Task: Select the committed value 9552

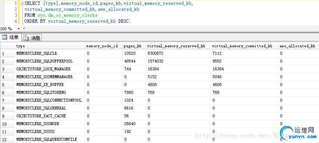Action: tap(217, 61)
